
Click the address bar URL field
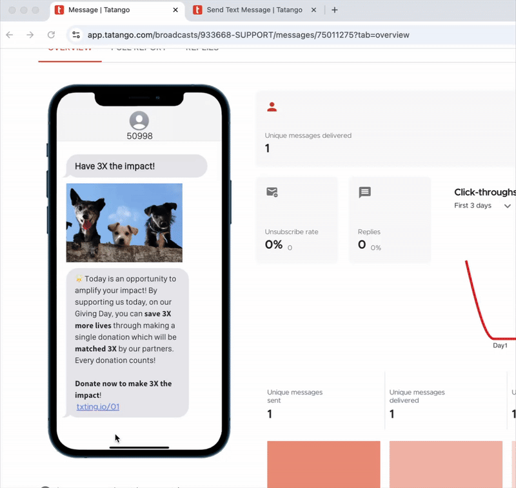coord(248,35)
